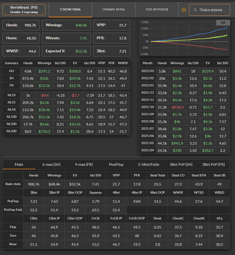Open the PostFlop tab
Viewport: 235px width, 255px height.
pyautogui.click(x=116, y=165)
